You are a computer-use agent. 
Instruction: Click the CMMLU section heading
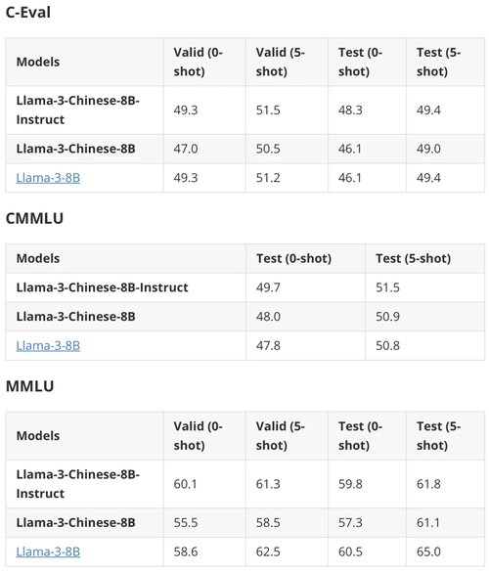34,218
